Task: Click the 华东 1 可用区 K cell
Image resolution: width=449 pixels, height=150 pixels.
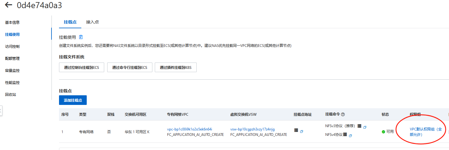Action: point(137,132)
